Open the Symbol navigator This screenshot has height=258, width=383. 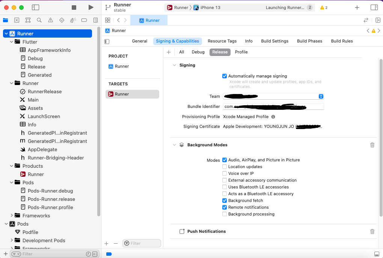coord(28,20)
